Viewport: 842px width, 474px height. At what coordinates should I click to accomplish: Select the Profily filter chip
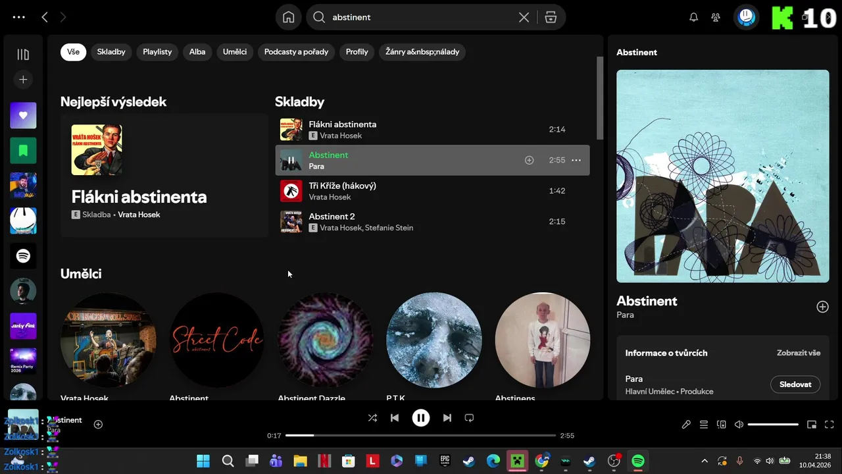coord(357,52)
